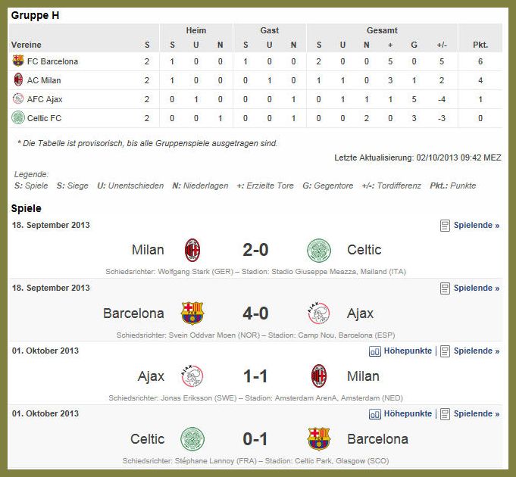Image resolution: width=516 pixels, height=477 pixels.
Task: Open Höhepunkte for the Celtic vs Barcelona match
Action: (x=401, y=414)
